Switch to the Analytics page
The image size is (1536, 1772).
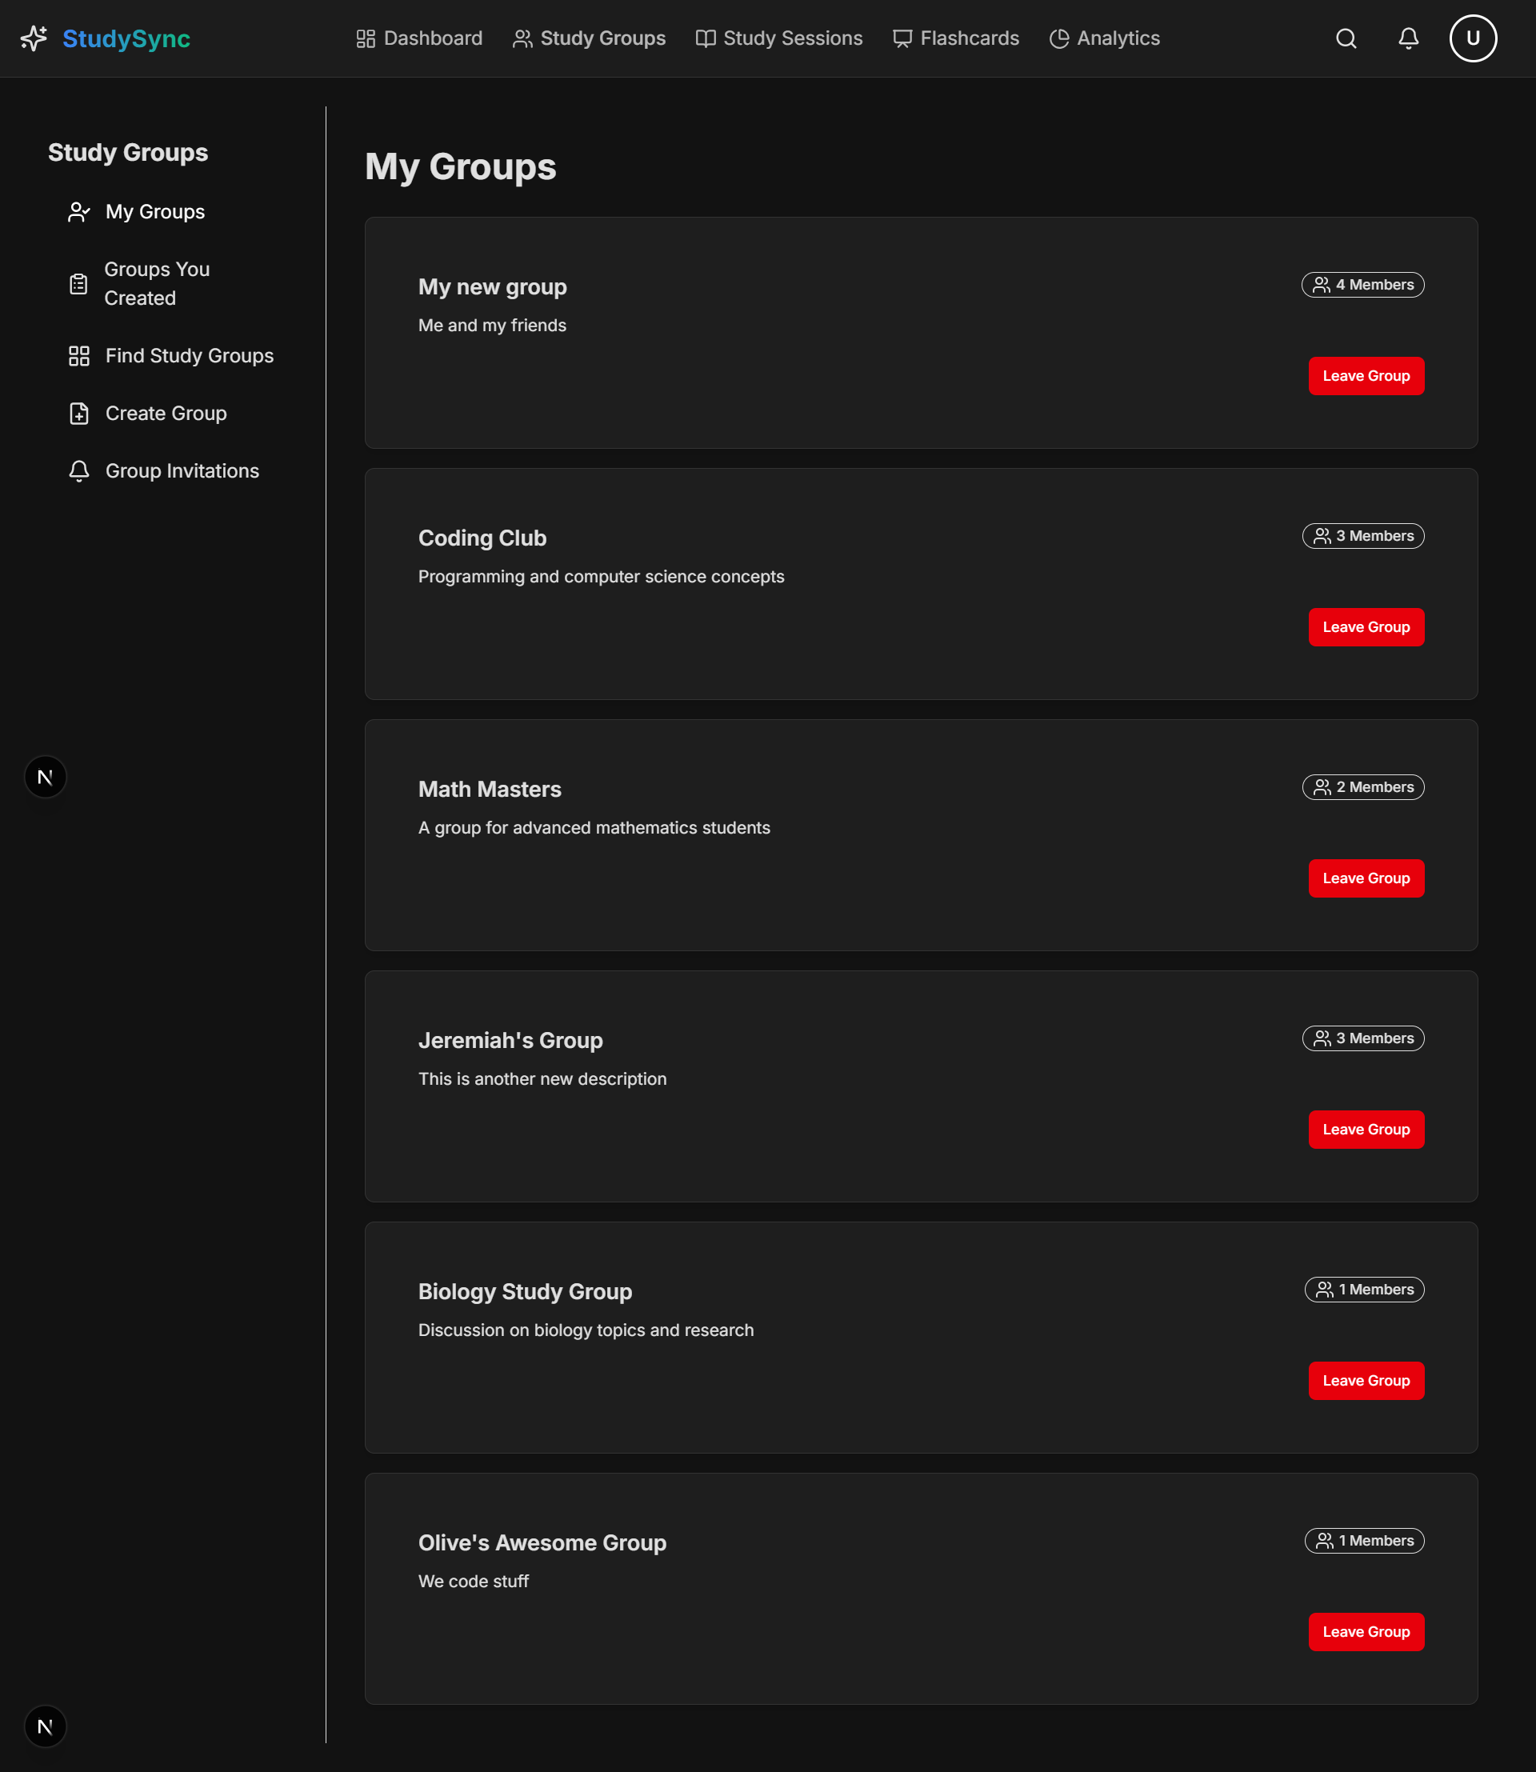coord(1104,38)
